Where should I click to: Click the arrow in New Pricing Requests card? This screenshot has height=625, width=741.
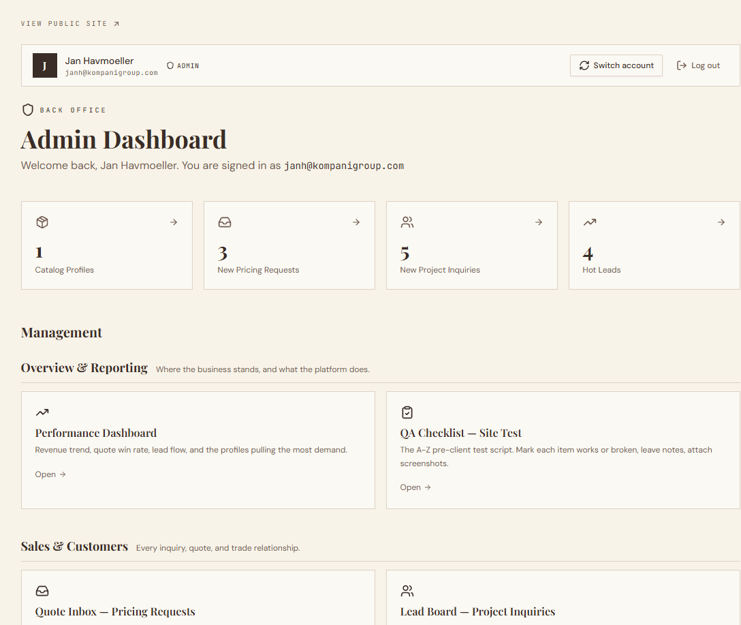point(356,222)
